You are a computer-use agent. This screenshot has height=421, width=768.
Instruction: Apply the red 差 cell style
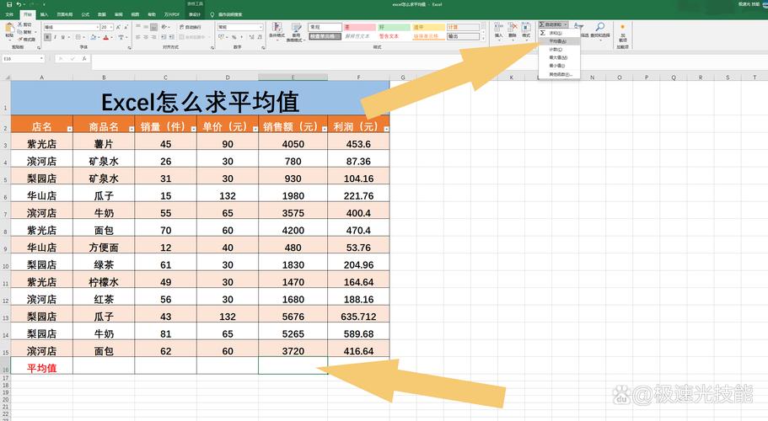[x=359, y=27]
